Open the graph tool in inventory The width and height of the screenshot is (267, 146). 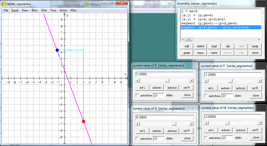pyautogui.click(x=186, y=53)
